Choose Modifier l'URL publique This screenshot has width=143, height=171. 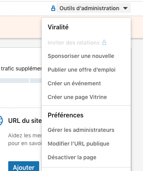[78, 144]
